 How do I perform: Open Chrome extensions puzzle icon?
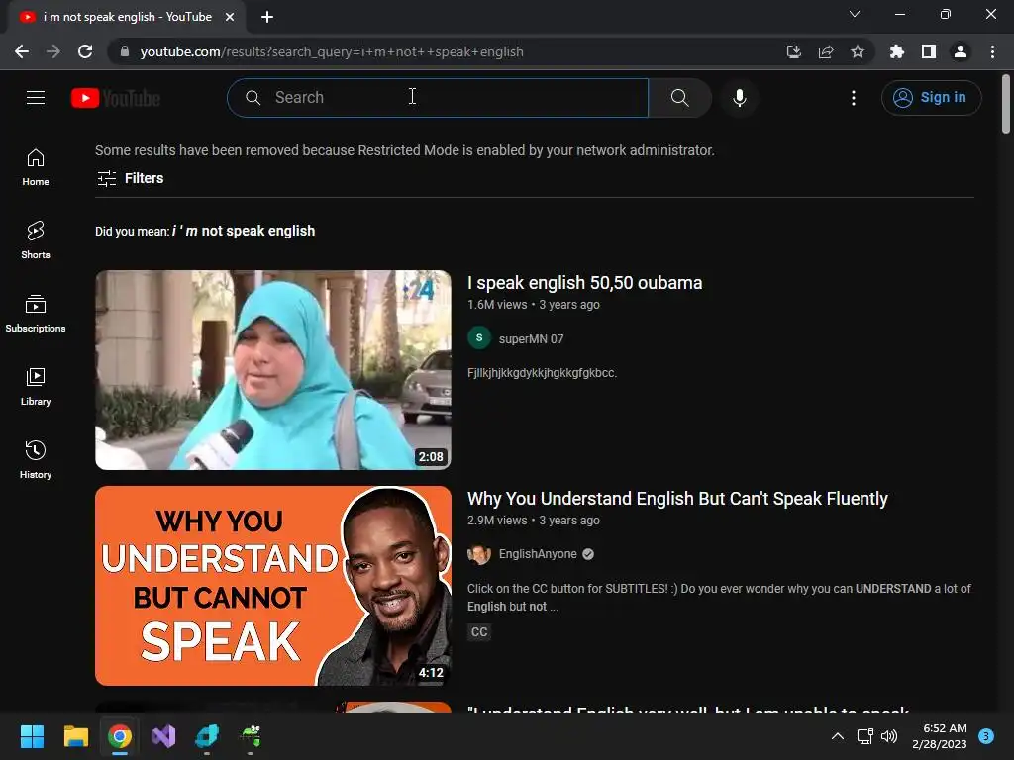pyautogui.click(x=896, y=51)
